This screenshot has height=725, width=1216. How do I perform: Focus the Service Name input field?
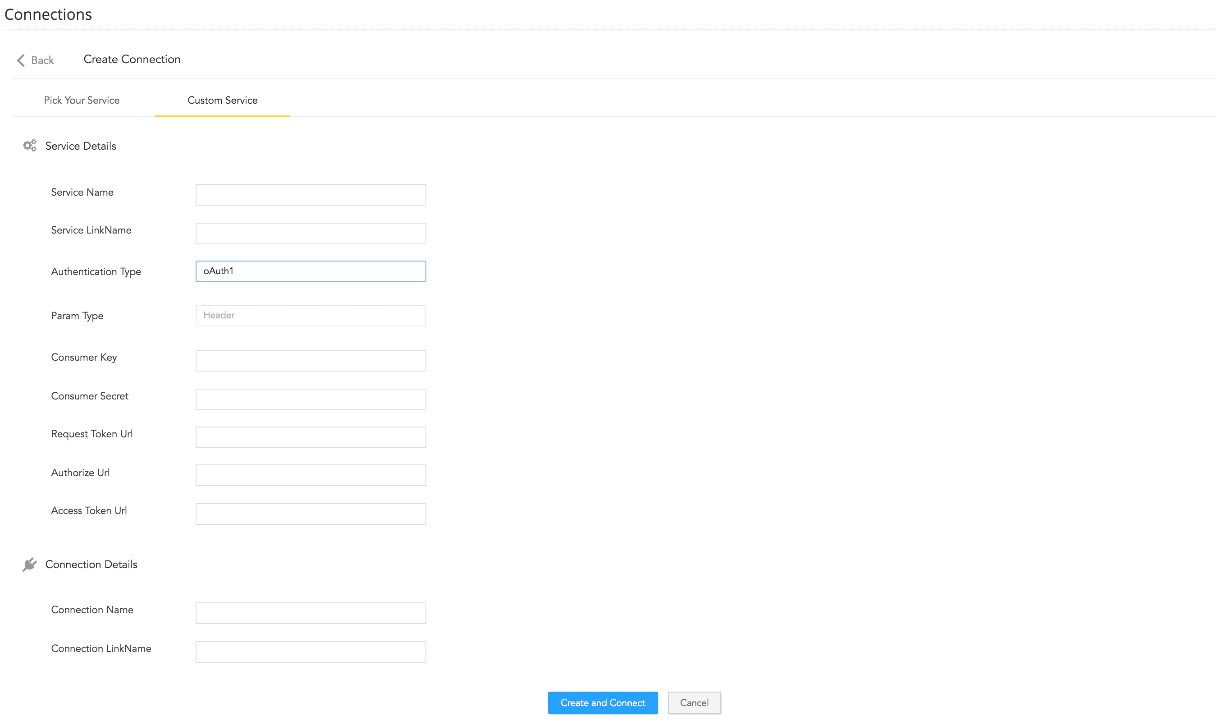311,195
